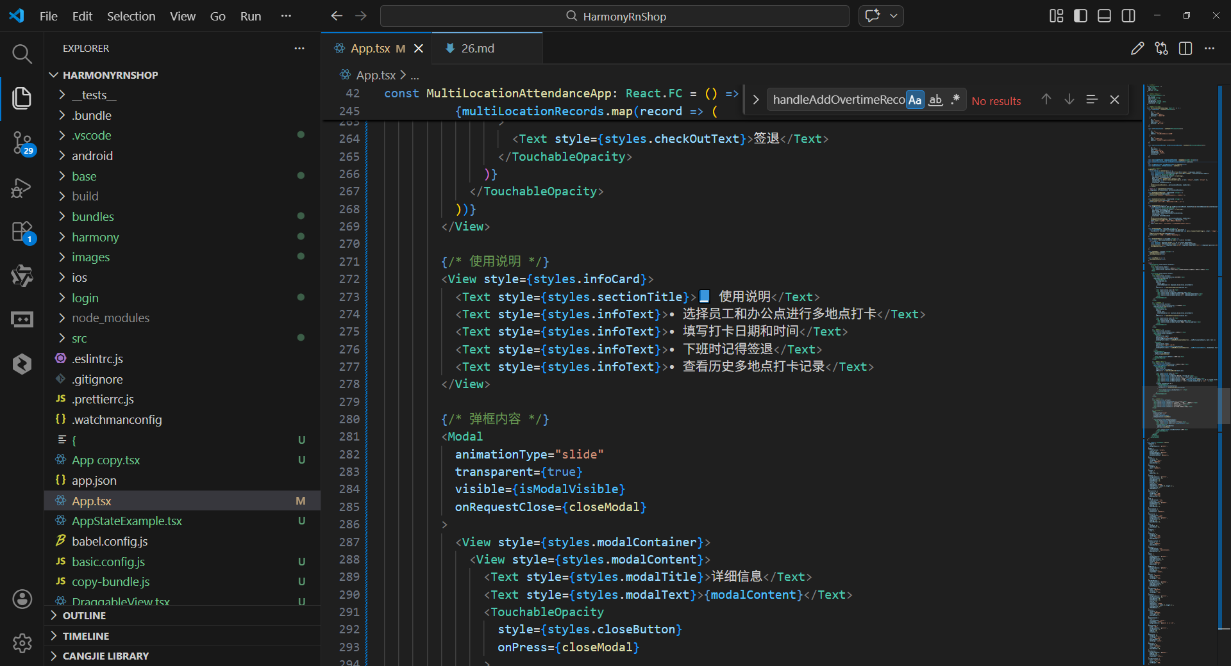The height and width of the screenshot is (666, 1231).
Task: Open the hexagon extension icon in activity bar
Action: pos(22,364)
